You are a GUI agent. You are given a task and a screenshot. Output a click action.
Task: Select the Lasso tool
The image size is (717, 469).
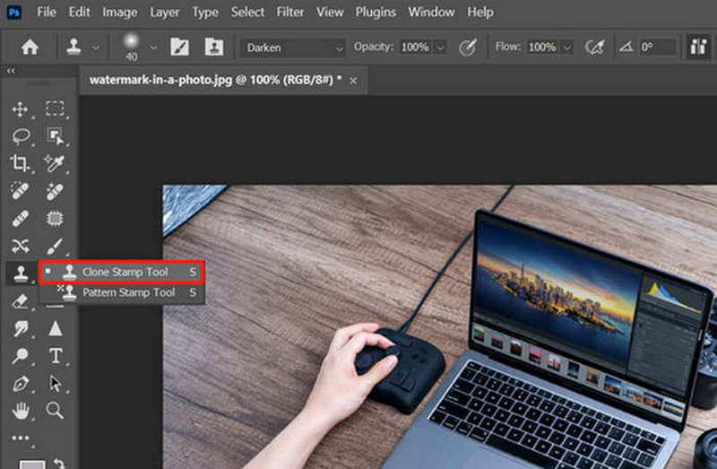[x=21, y=136]
